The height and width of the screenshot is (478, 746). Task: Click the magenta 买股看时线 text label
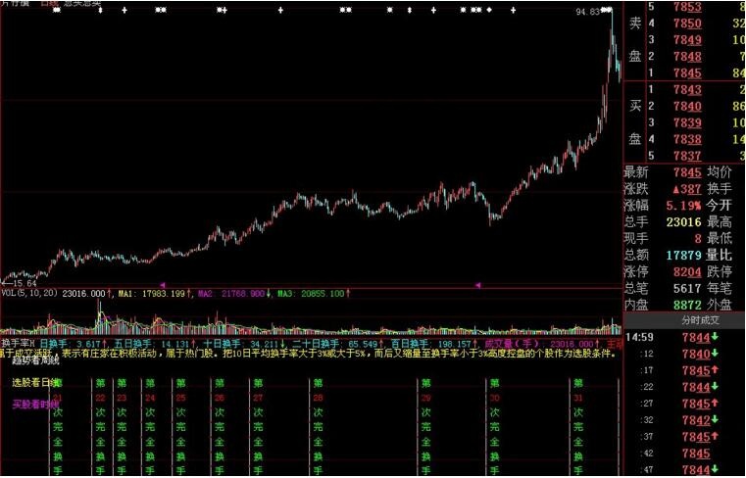tap(35, 404)
